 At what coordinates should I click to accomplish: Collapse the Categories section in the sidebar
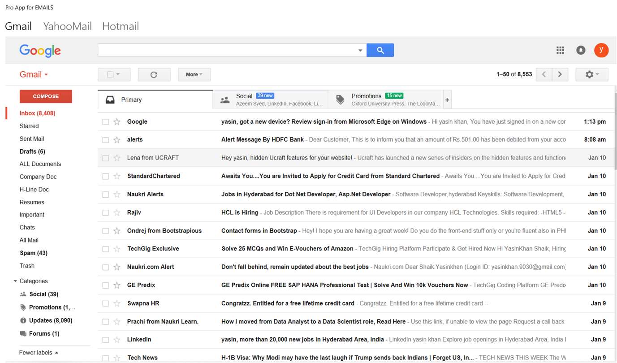click(x=15, y=281)
